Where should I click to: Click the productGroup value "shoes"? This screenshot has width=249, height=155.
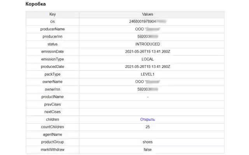click(x=147, y=142)
